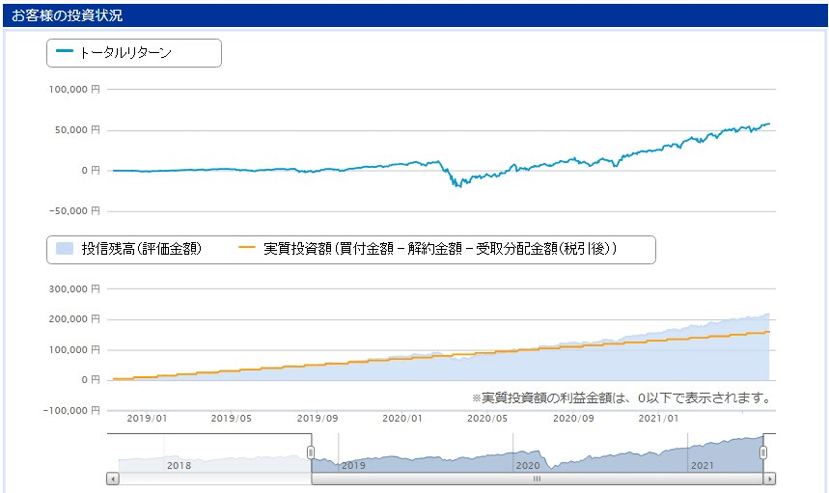
Task: Toggle 投信残高(評価金額) legend series
Action: point(129,248)
